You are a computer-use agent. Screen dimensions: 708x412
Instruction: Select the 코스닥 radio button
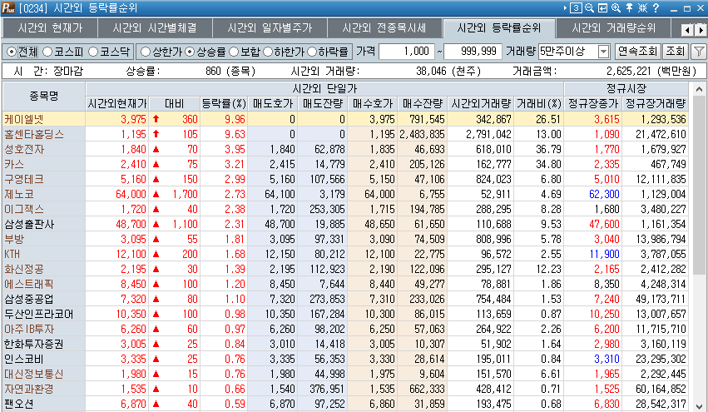(x=93, y=52)
